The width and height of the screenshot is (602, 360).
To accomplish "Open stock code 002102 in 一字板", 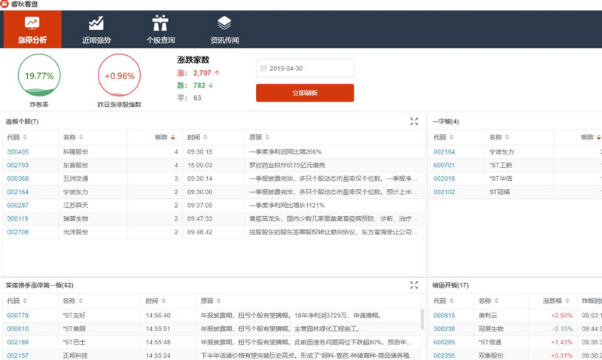I will coord(444,192).
